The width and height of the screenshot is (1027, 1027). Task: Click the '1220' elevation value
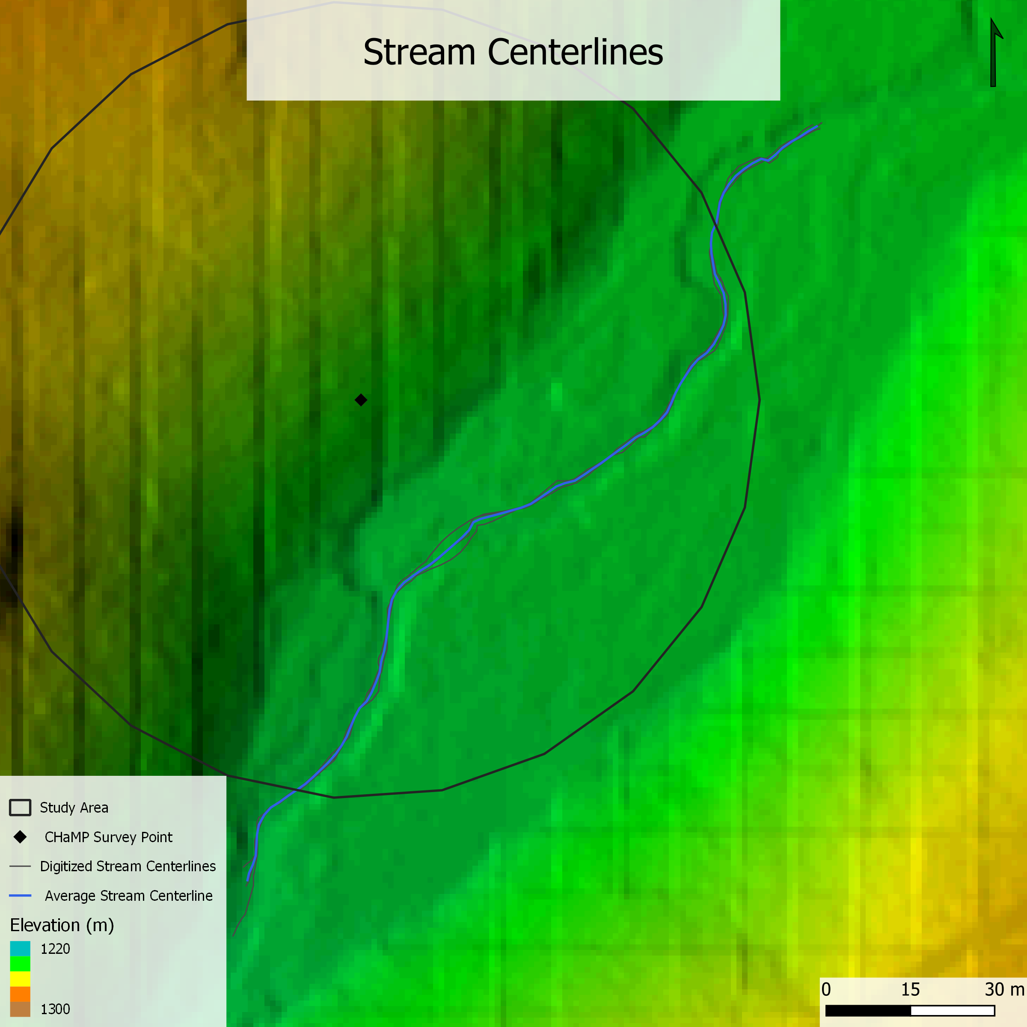55,949
